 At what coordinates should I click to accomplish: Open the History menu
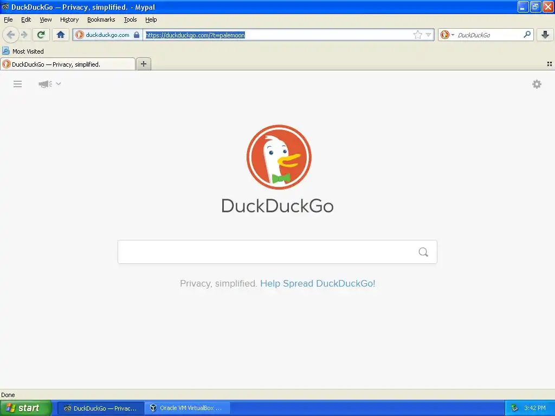(x=69, y=19)
